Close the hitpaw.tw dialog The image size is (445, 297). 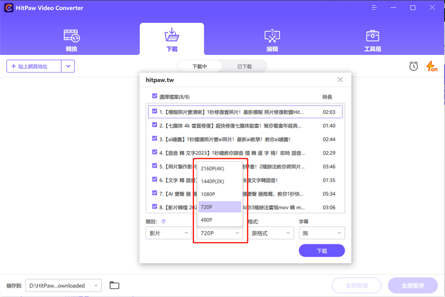[340, 80]
